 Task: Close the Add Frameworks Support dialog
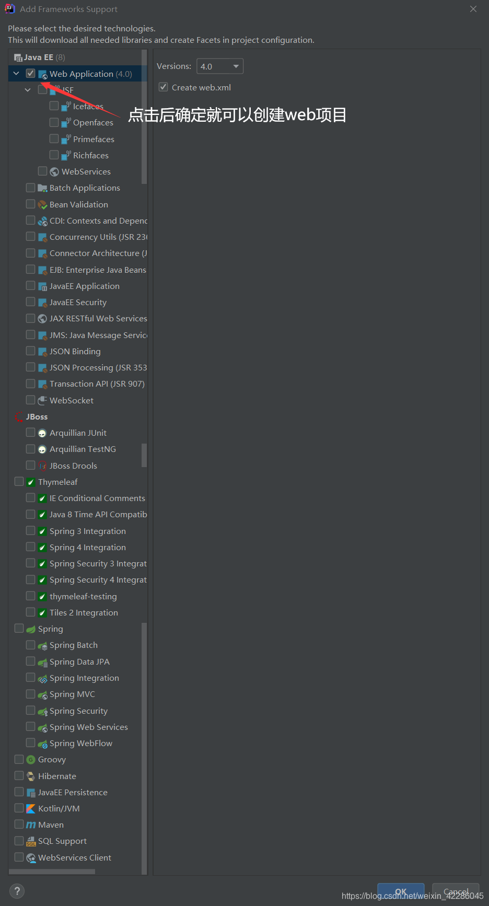[x=473, y=9]
